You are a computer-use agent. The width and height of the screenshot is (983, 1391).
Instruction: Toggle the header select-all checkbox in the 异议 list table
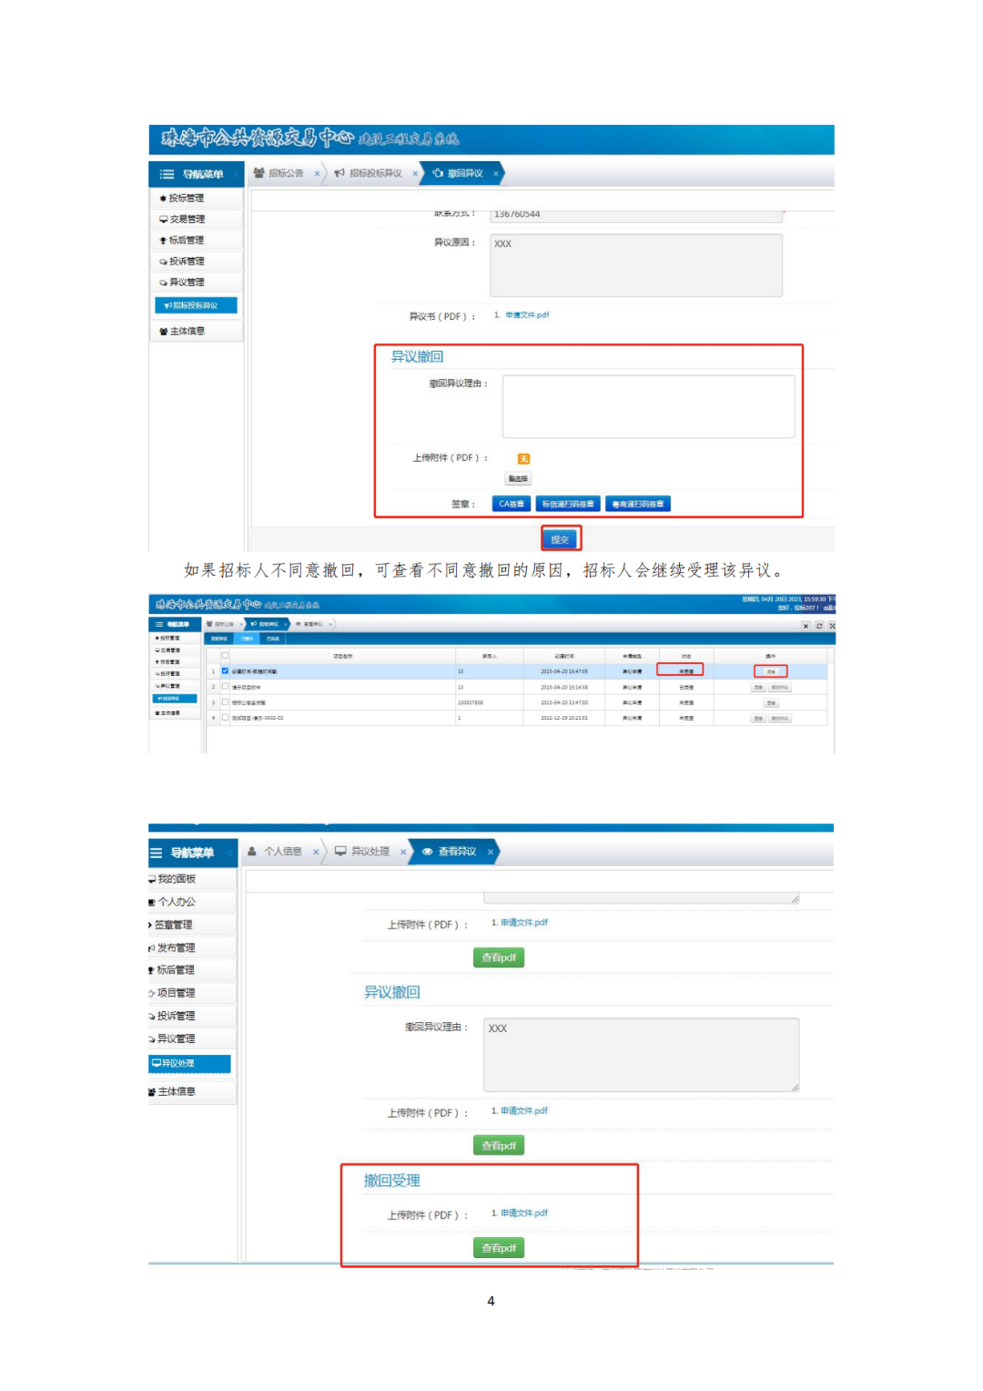[x=225, y=656]
